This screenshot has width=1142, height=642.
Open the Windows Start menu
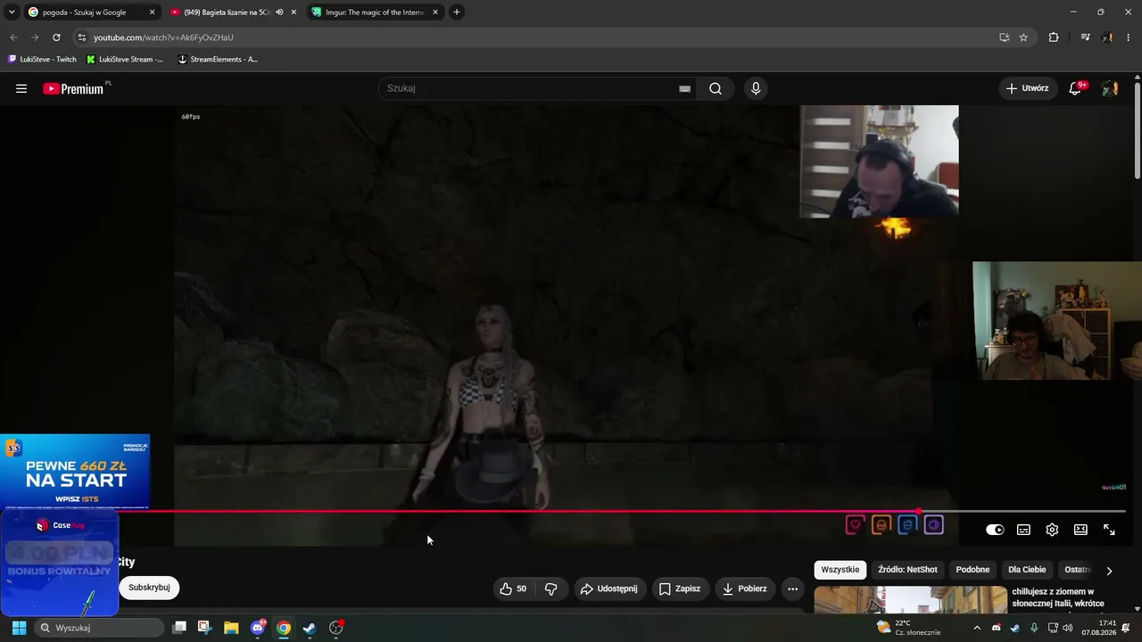(x=19, y=628)
